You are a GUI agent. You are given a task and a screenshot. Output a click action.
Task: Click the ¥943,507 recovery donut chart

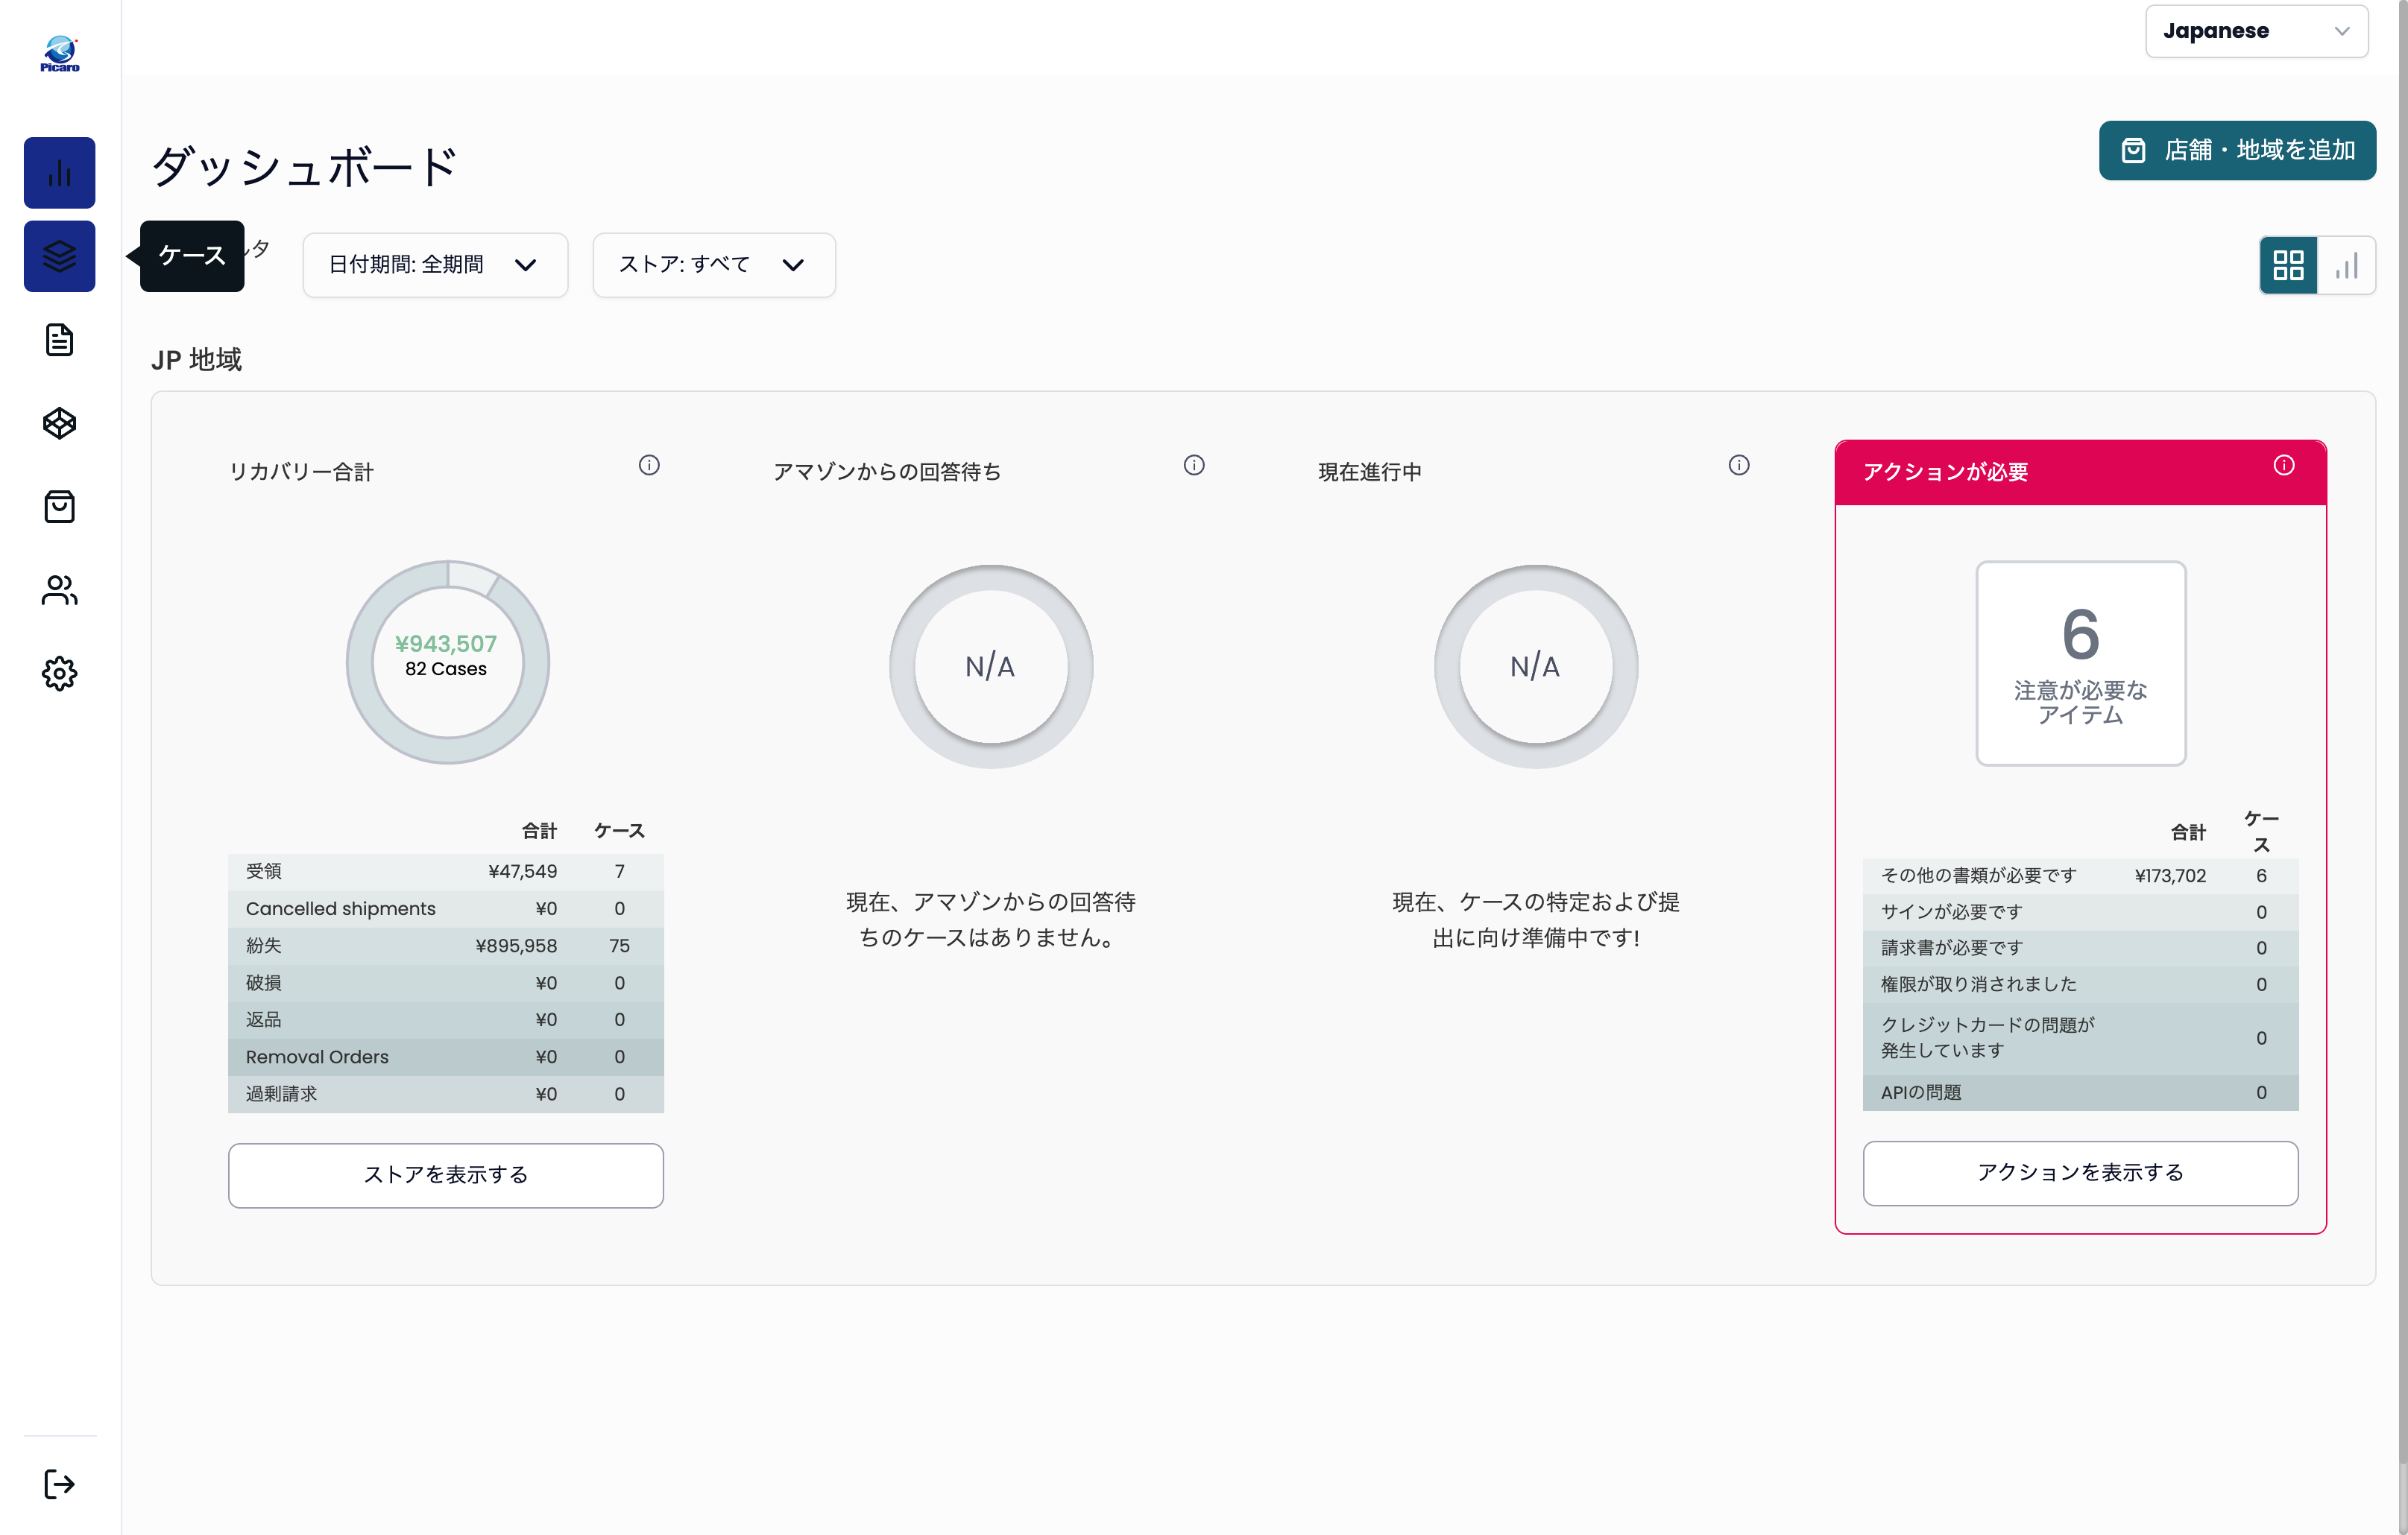coord(447,662)
